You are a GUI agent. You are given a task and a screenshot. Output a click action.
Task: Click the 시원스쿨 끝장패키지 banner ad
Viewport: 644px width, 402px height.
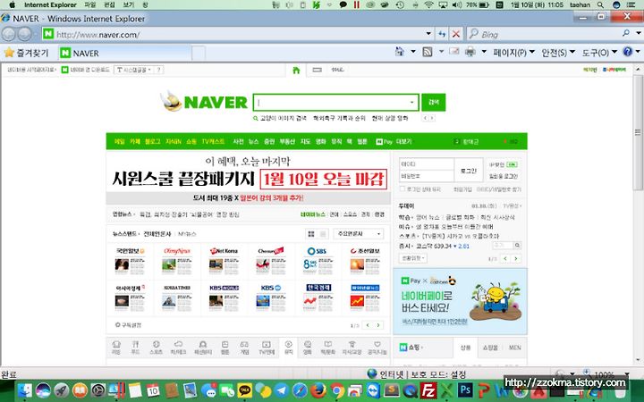click(x=249, y=178)
